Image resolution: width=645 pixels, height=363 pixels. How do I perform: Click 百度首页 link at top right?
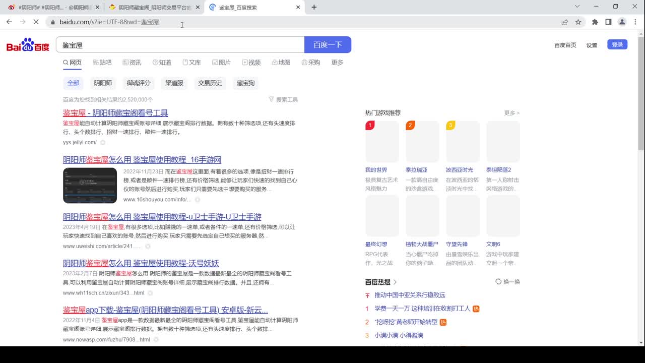(565, 45)
